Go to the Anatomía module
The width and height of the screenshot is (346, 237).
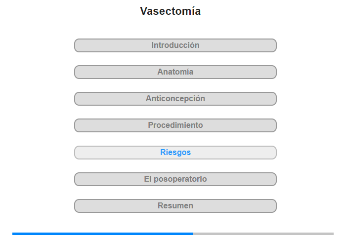(175, 72)
